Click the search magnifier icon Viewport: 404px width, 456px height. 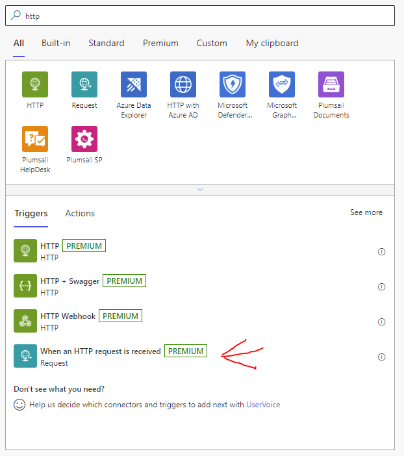click(x=16, y=15)
